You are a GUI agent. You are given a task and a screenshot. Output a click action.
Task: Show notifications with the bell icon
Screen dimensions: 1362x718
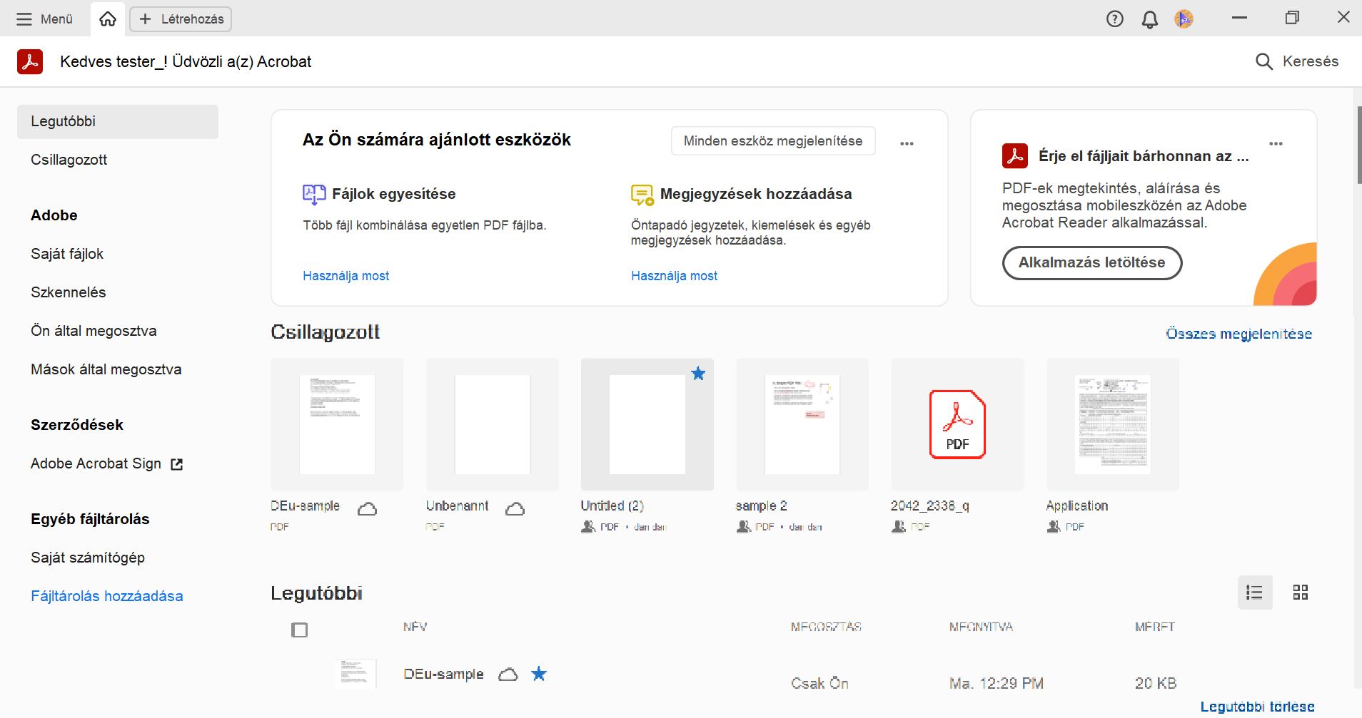[1149, 19]
